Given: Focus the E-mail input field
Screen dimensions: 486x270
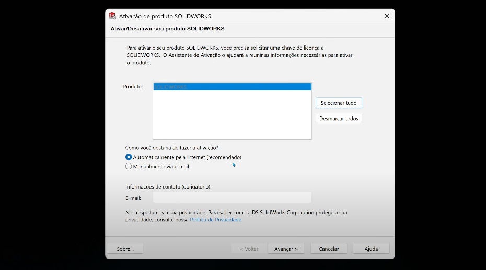Looking at the screenshot, I should click(x=232, y=197).
